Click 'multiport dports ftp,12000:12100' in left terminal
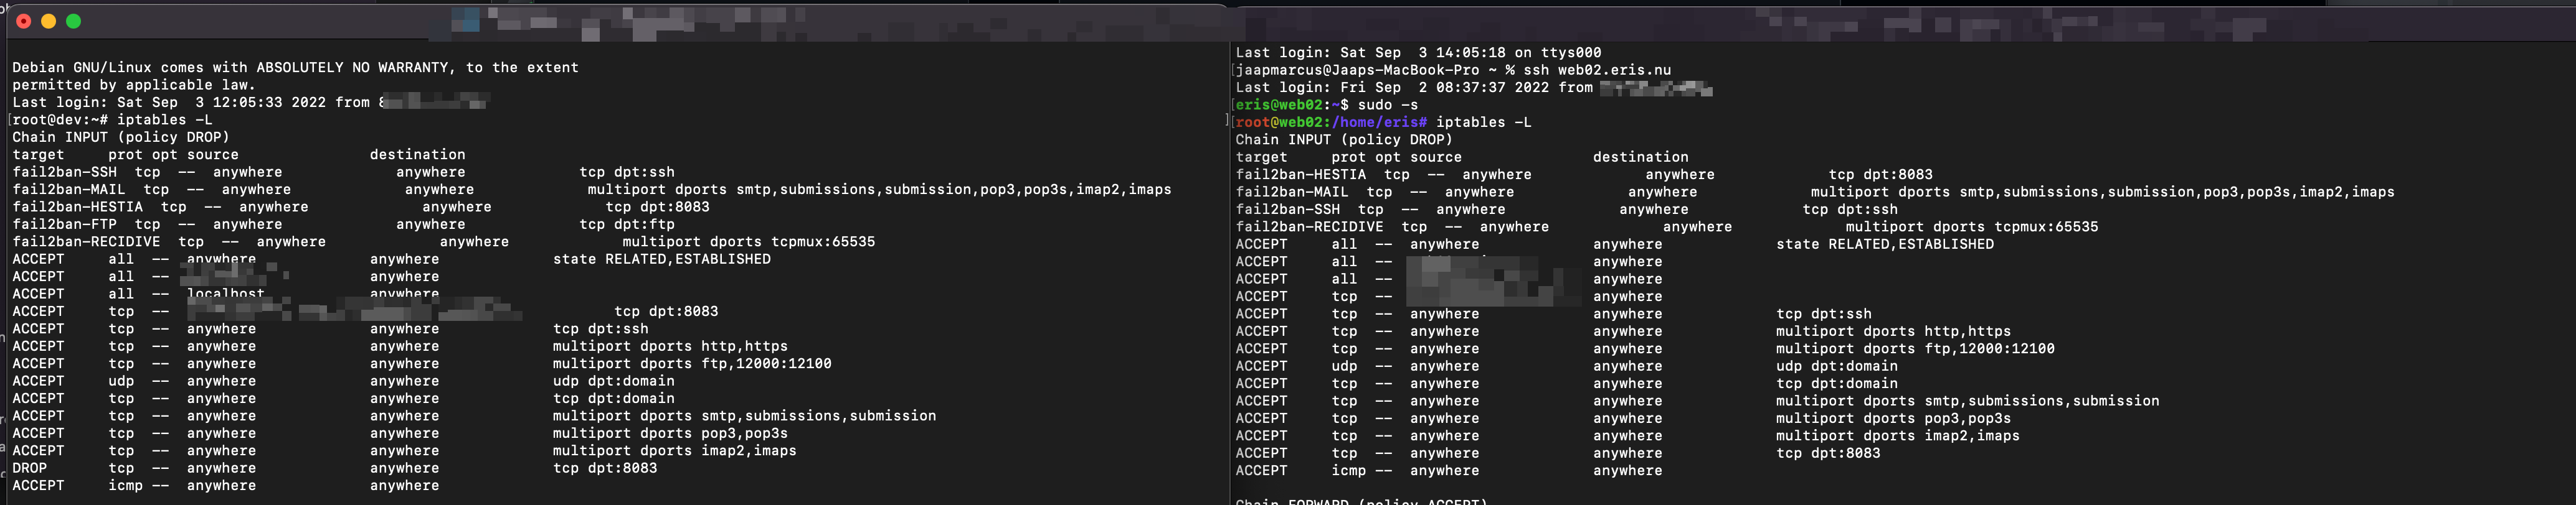The width and height of the screenshot is (2576, 505). (x=692, y=363)
